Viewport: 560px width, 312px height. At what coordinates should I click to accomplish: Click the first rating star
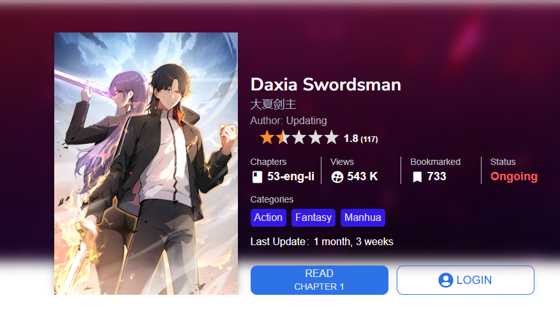267,138
